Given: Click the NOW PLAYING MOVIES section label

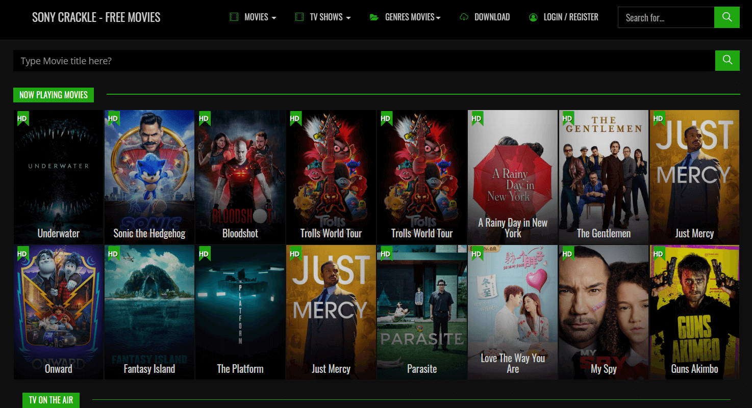Looking at the screenshot, I should [54, 95].
